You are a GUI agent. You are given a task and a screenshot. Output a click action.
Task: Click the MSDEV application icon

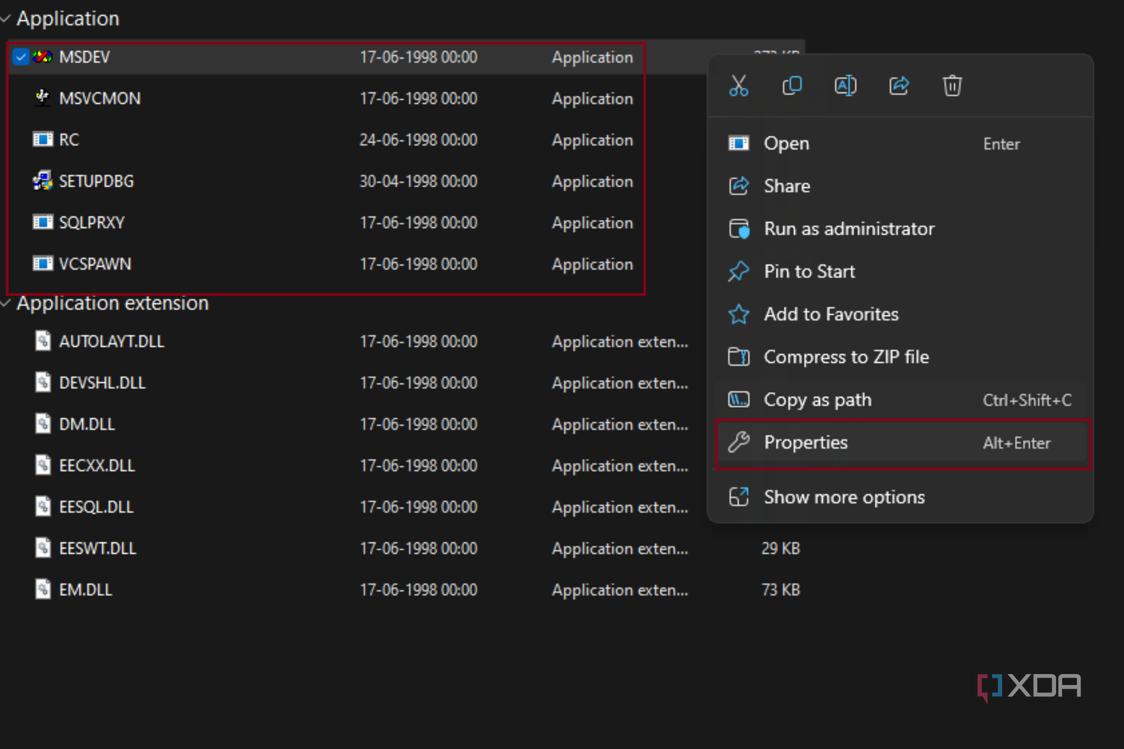pyautogui.click(x=42, y=57)
